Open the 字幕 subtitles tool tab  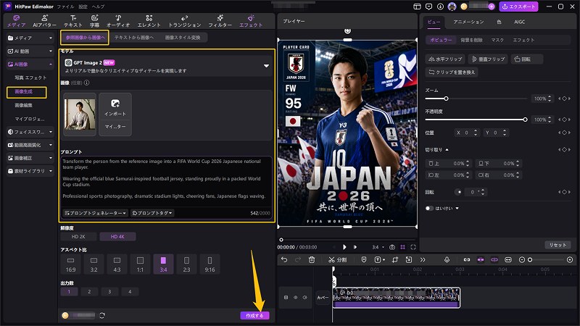(x=94, y=21)
